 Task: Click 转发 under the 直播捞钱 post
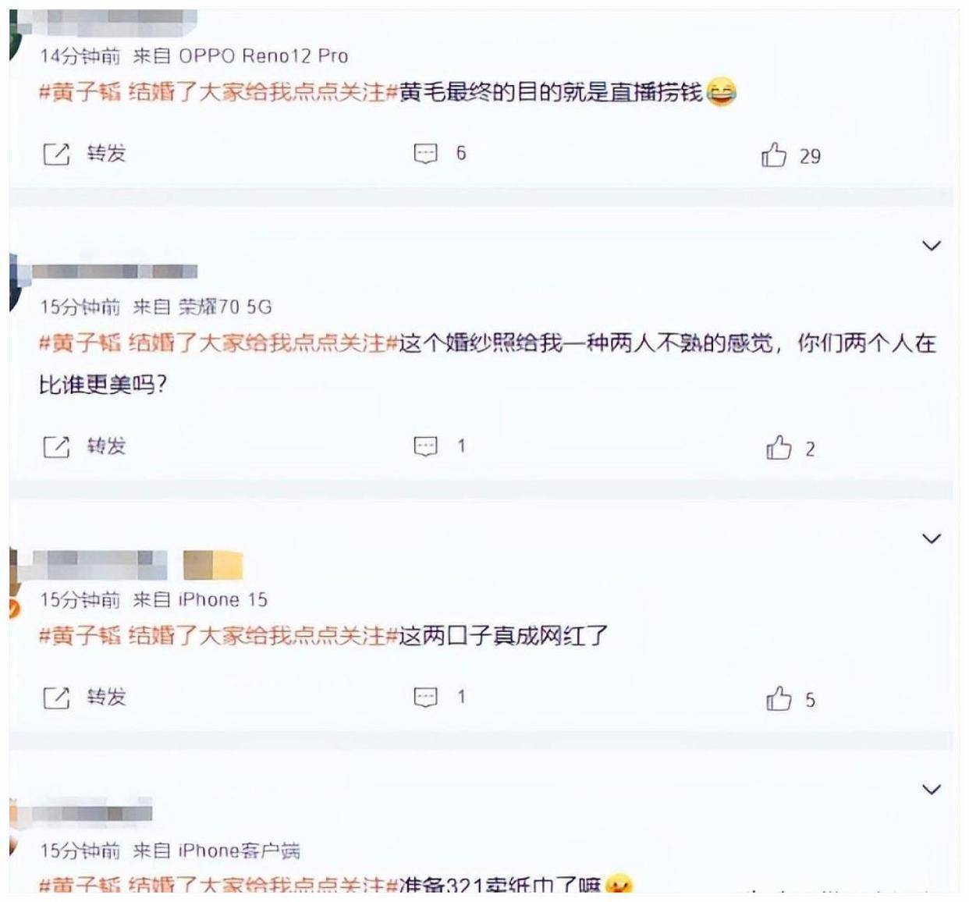click(106, 154)
